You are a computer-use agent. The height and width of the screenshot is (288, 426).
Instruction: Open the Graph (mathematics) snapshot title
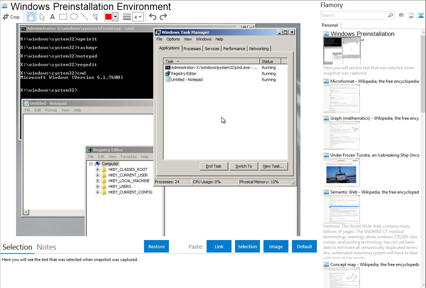pyautogui.click(x=374, y=118)
